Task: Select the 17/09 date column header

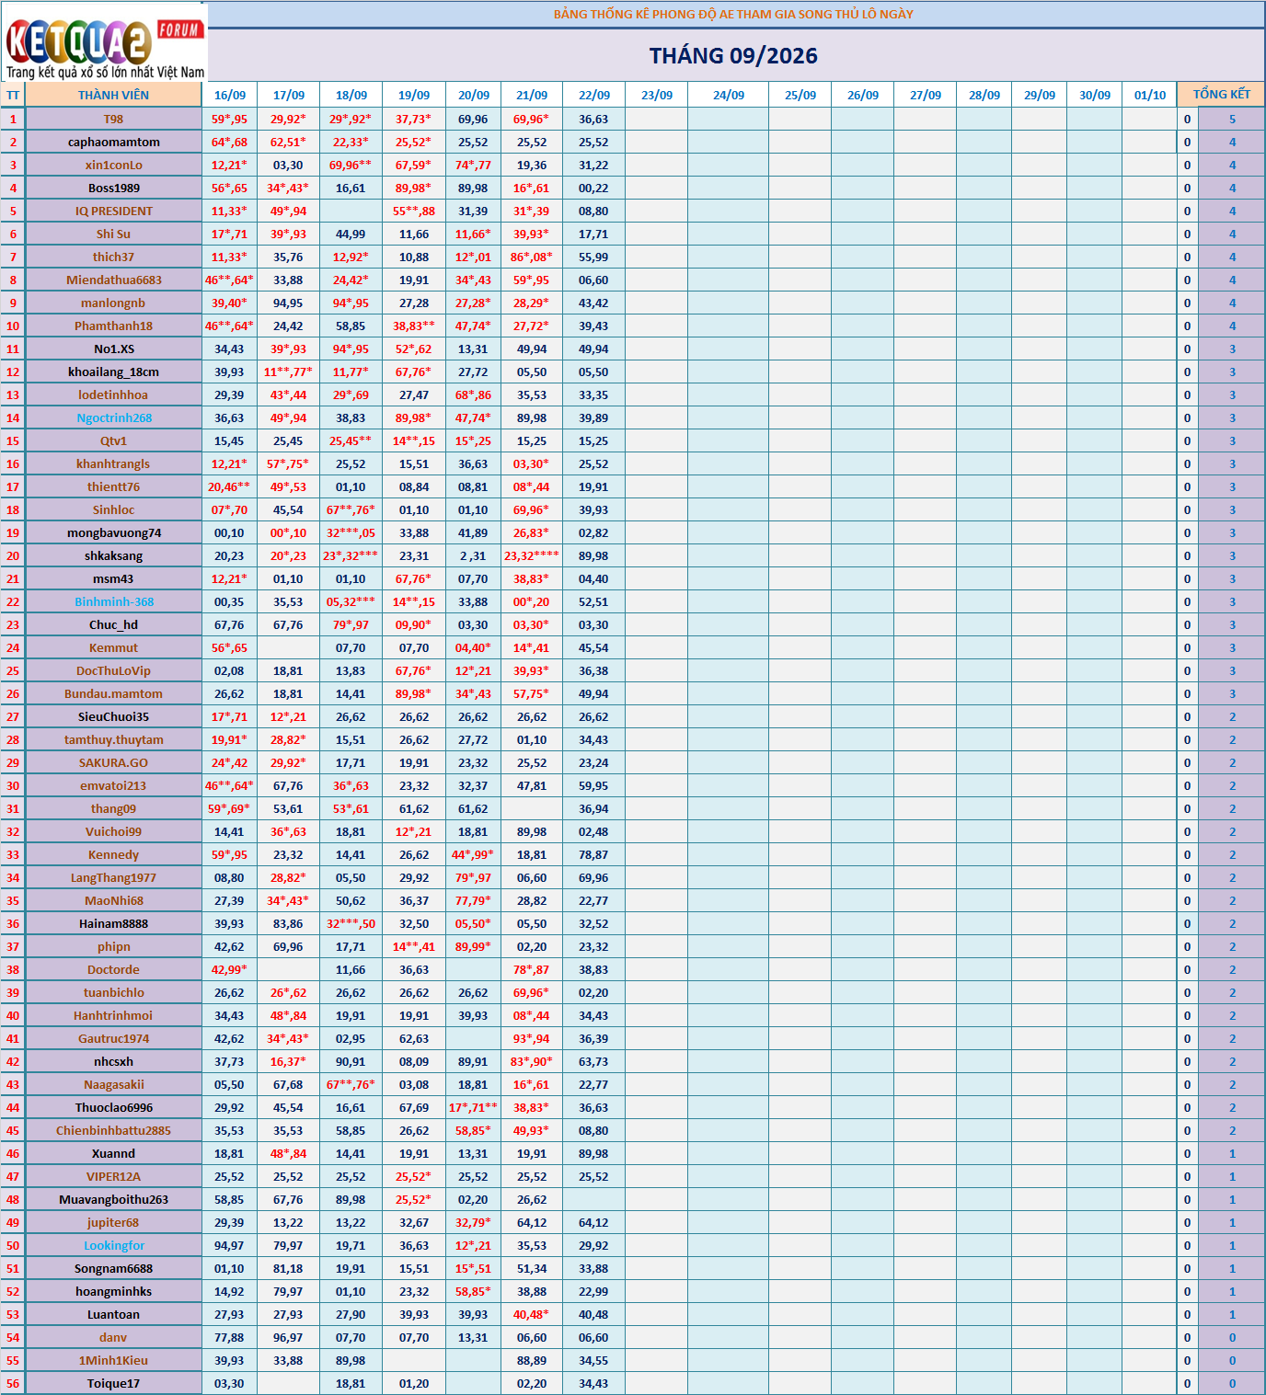Action: click(289, 95)
